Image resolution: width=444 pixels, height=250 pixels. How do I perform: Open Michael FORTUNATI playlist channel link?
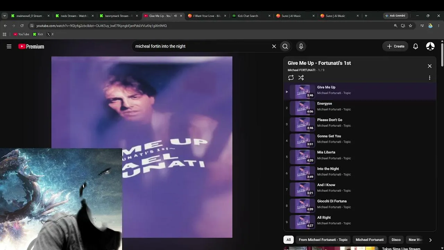[x=301, y=70]
